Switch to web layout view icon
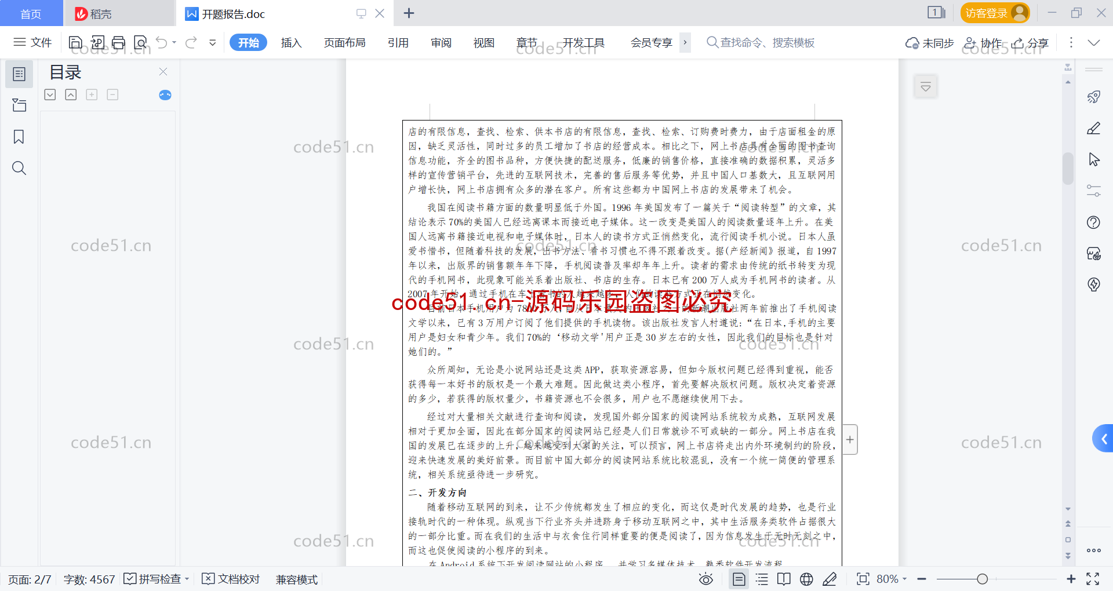 tap(806, 579)
